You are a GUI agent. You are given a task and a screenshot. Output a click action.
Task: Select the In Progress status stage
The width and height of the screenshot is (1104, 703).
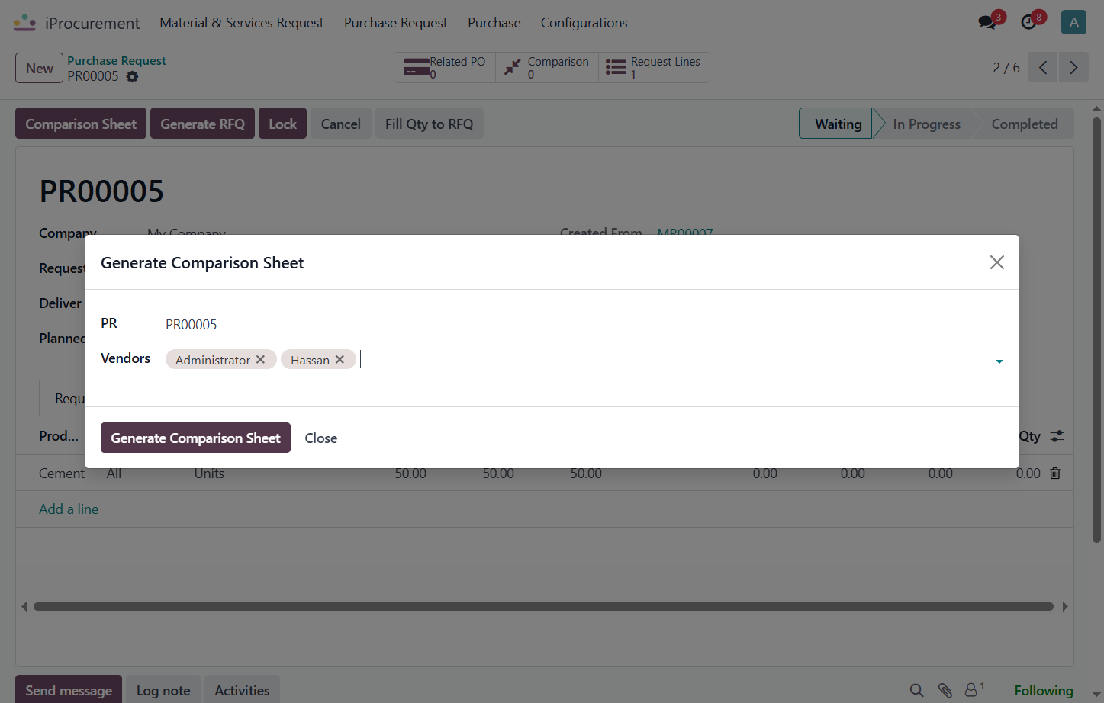point(926,124)
